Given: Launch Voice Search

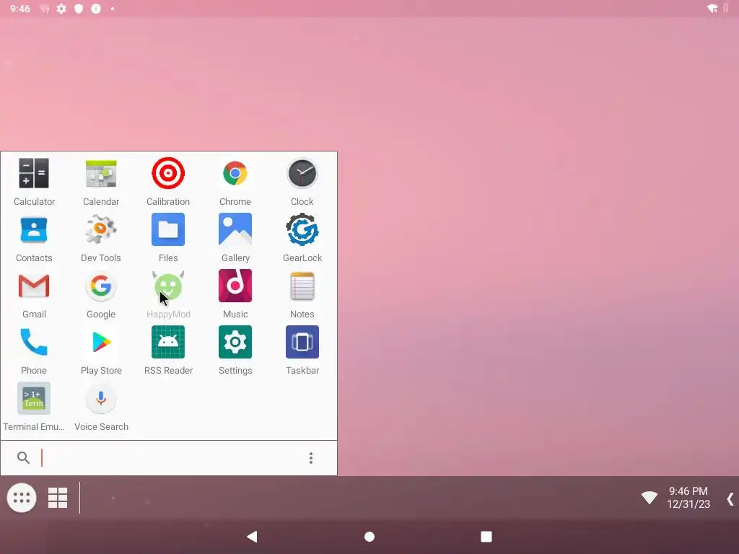Looking at the screenshot, I should pyautogui.click(x=101, y=407).
